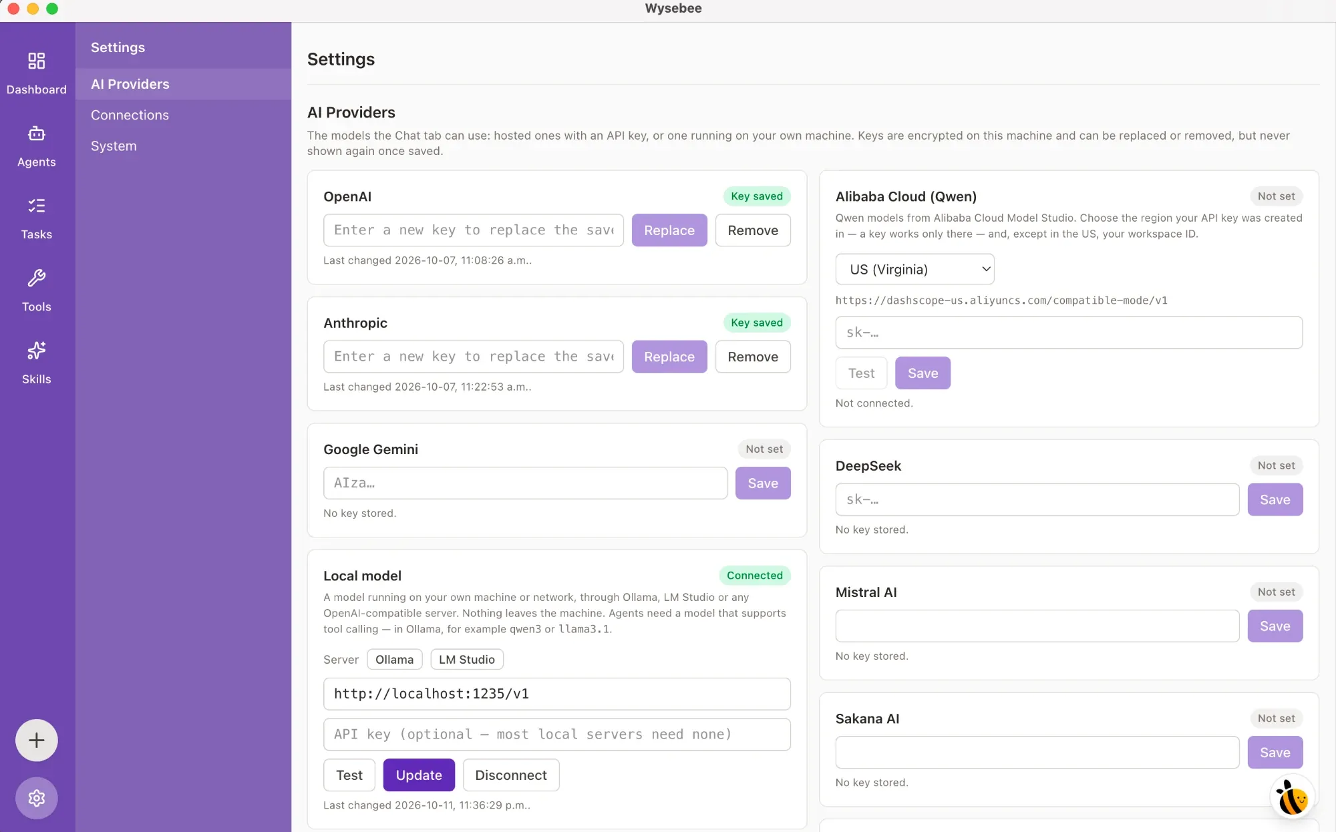This screenshot has height=832, width=1336.
Task: Save the Google Gemini key
Action: [x=763, y=483]
